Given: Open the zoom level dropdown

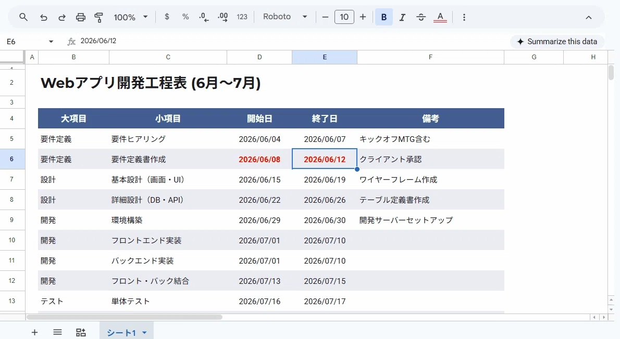Looking at the screenshot, I should coord(131,17).
